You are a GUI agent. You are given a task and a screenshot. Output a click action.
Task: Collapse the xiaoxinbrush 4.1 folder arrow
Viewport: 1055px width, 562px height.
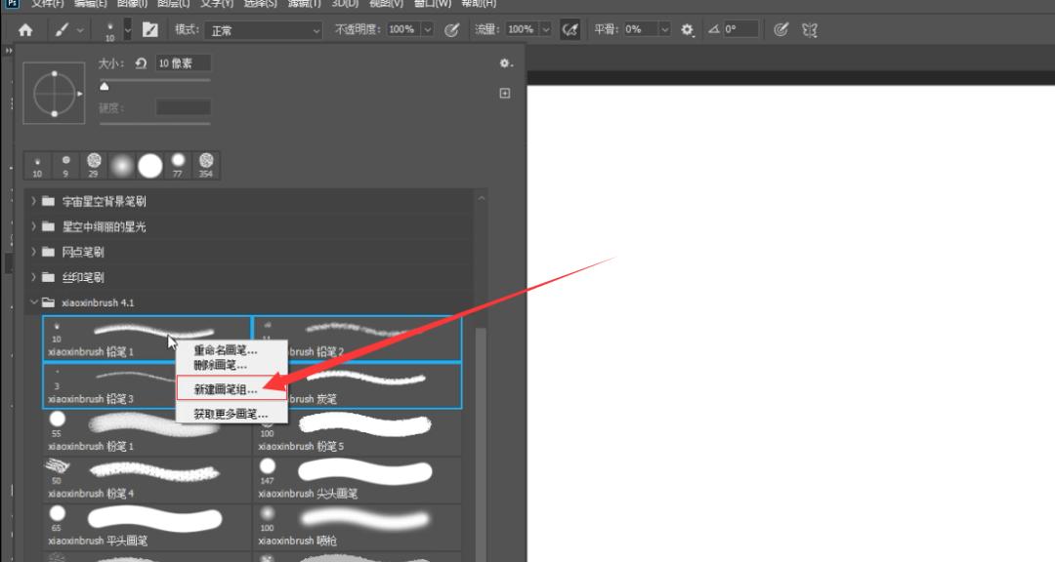tap(33, 302)
